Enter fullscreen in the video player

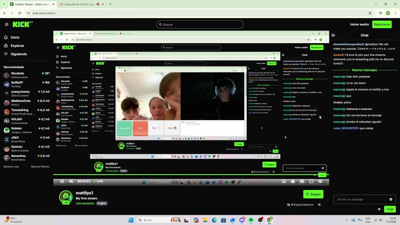point(311,181)
